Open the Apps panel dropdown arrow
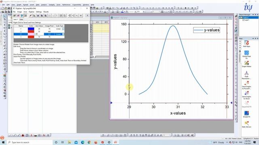This screenshot has width=259, height=145. [x=253, y=39]
